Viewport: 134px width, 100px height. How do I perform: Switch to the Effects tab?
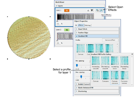pos(81,25)
